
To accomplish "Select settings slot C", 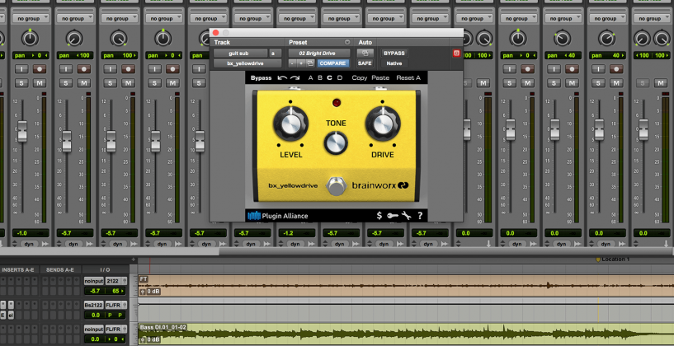I will pos(330,77).
